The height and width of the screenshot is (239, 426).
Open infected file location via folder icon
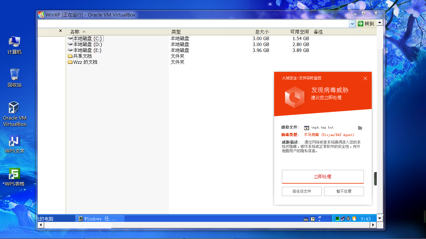360,128
